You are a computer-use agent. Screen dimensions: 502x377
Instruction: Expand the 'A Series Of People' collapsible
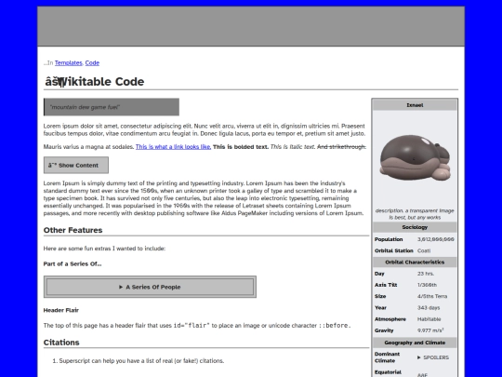pos(150,287)
